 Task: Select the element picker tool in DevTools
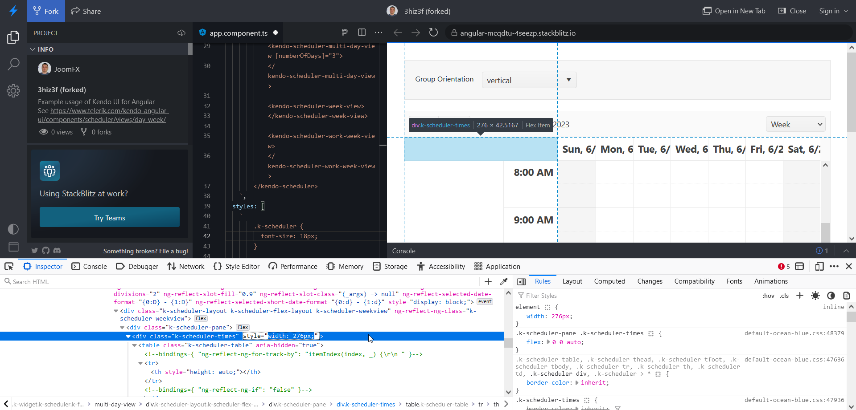pyautogui.click(x=9, y=266)
